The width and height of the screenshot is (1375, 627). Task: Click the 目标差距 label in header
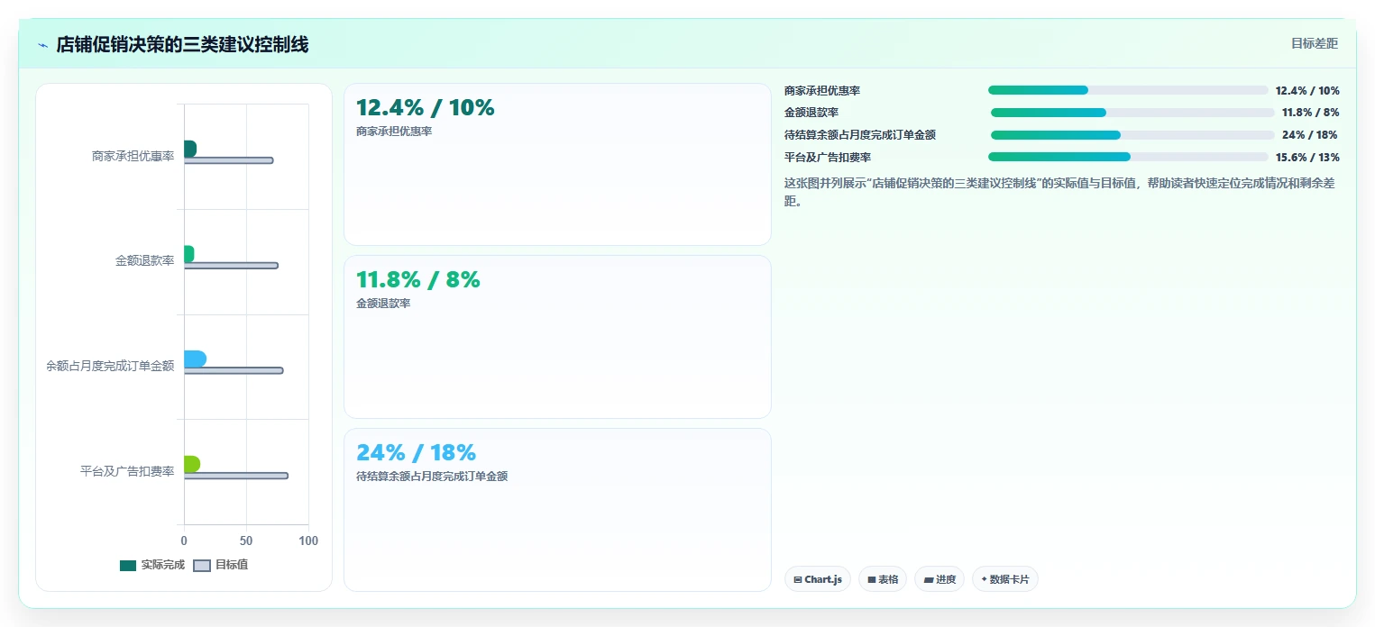1315,43
